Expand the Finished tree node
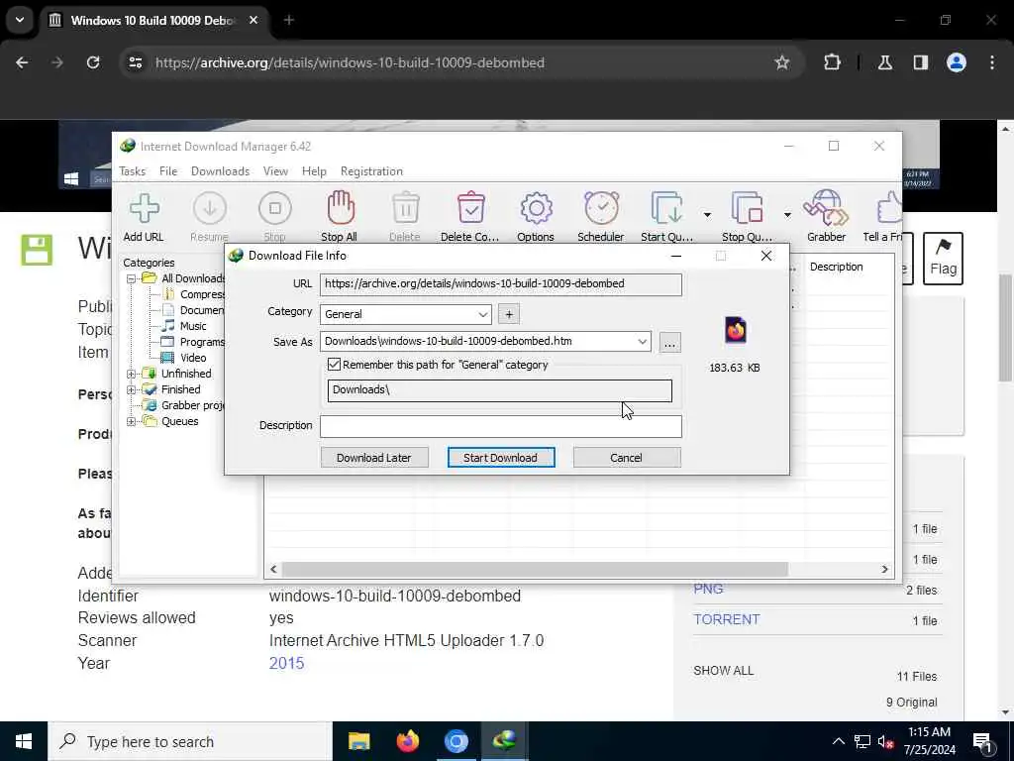The image size is (1014, 761). click(132, 390)
